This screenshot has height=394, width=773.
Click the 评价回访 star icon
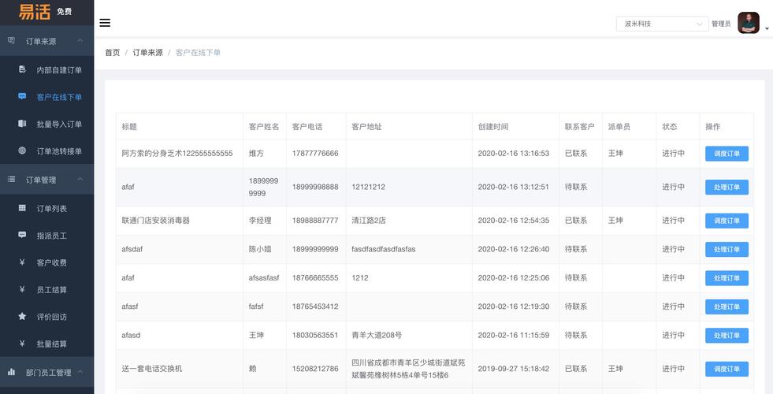pyautogui.click(x=22, y=316)
